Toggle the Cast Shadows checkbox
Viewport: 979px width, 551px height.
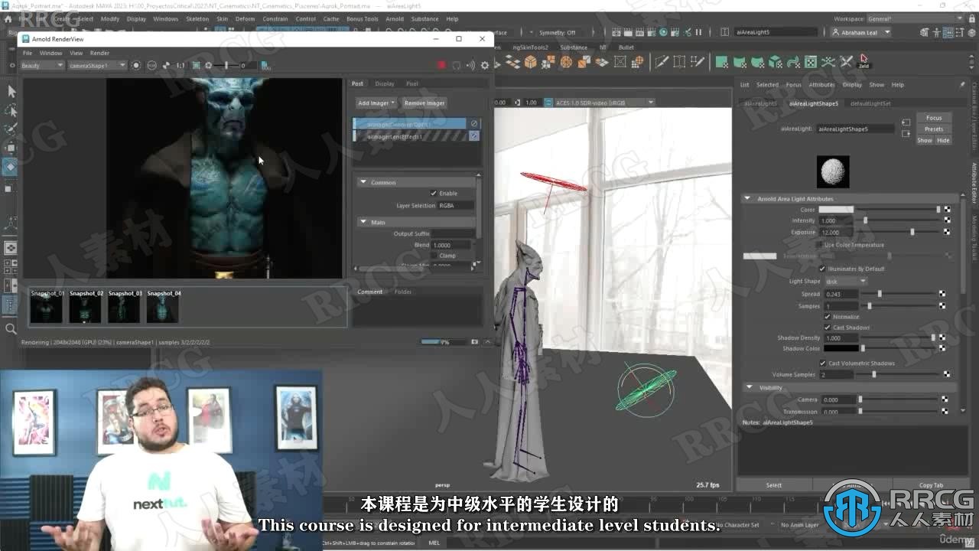pos(828,328)
